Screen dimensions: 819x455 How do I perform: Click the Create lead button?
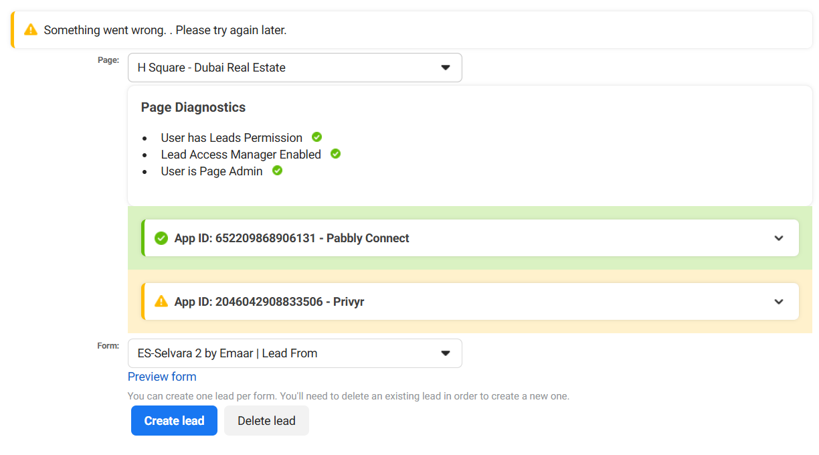click(174, 421)
